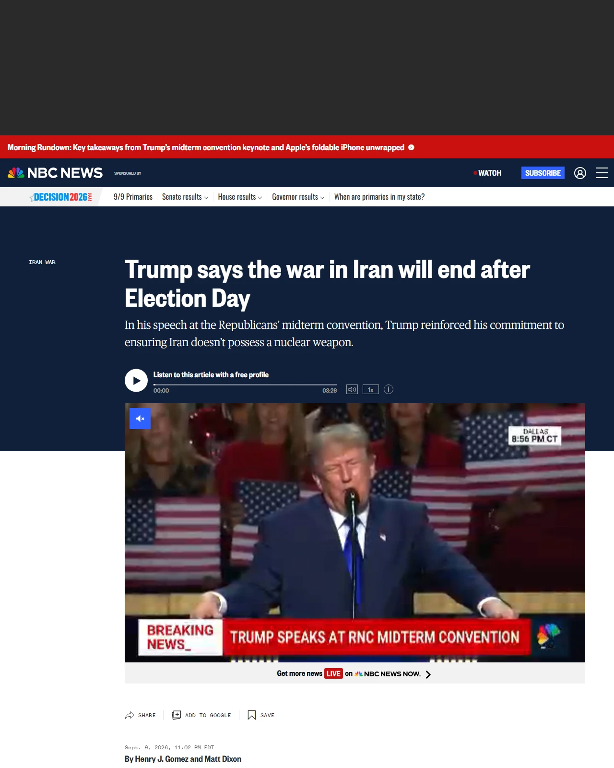Click the audio elapsed time 00:00
This screenshot has width=614, height=768.
161,391
